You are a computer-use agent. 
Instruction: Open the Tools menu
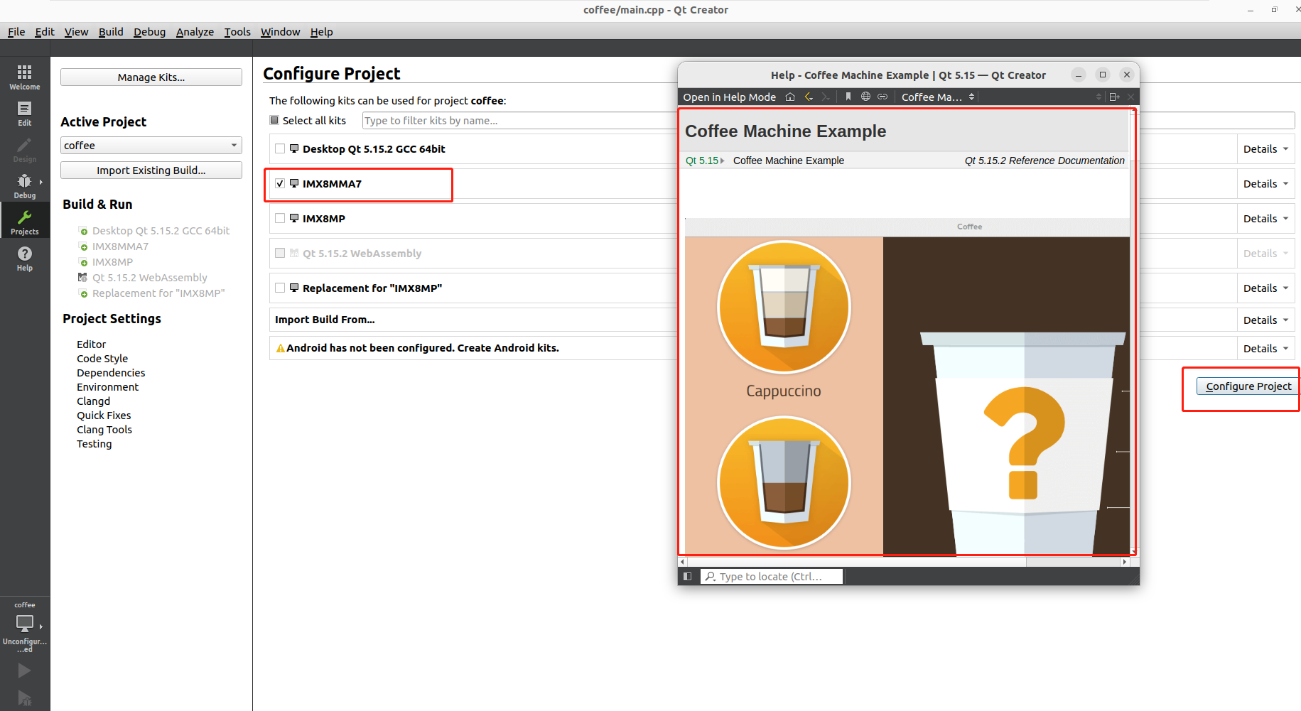pyautogui.click(x=237, y=31)
